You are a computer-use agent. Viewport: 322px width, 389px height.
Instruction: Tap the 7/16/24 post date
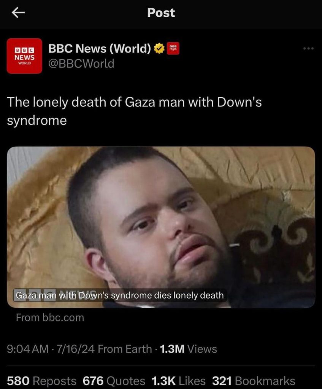pos(76,349)
